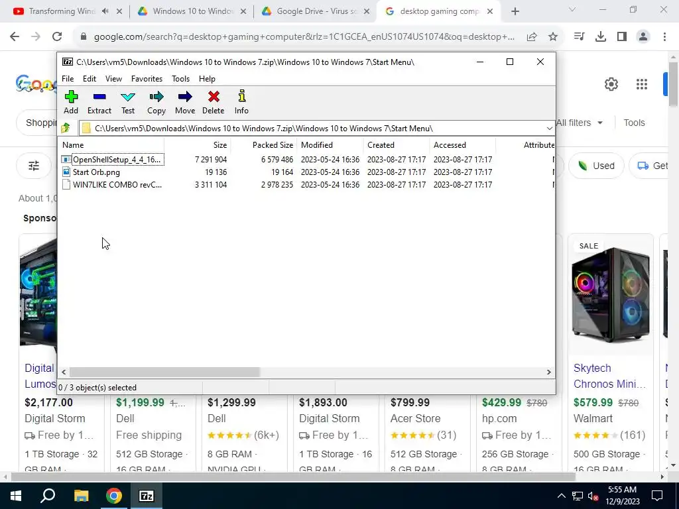Select the Copy toolbar icon
Screen dimensions: 679x509
(156, 102)
